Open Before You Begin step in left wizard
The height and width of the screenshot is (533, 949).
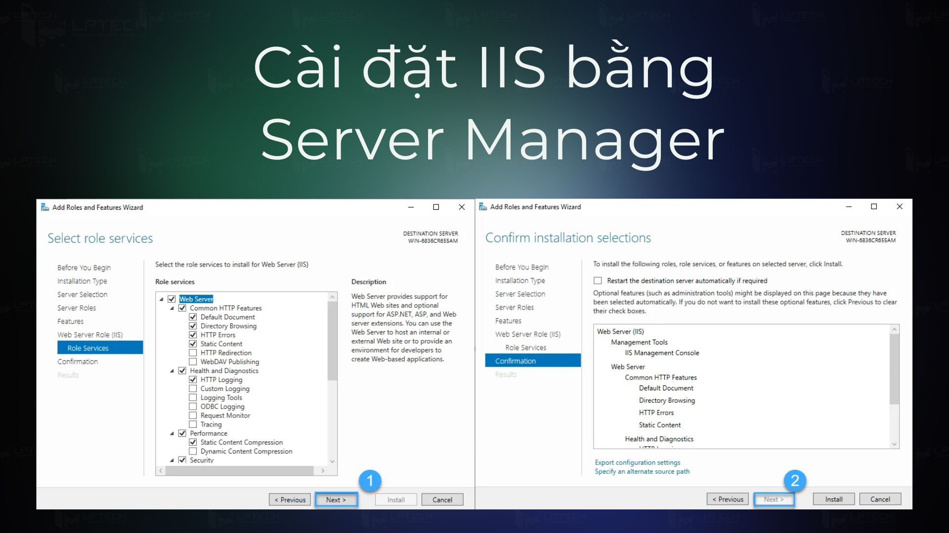84,267
